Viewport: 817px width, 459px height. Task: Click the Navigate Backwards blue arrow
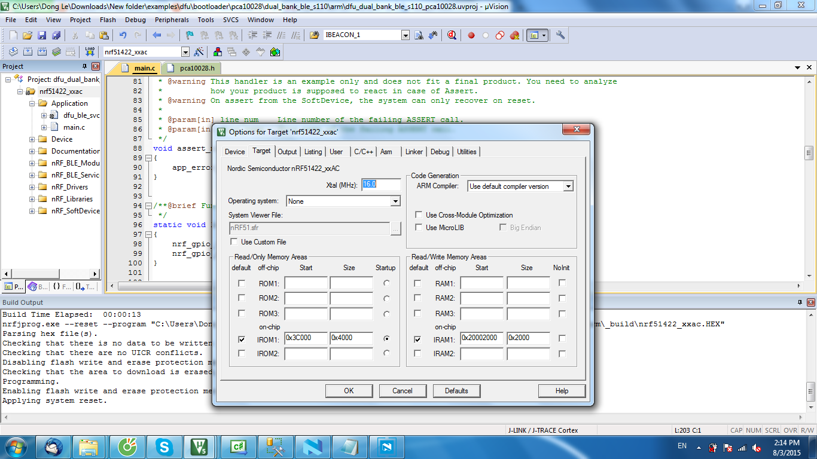pyautogui.click(x=157, y=35)
